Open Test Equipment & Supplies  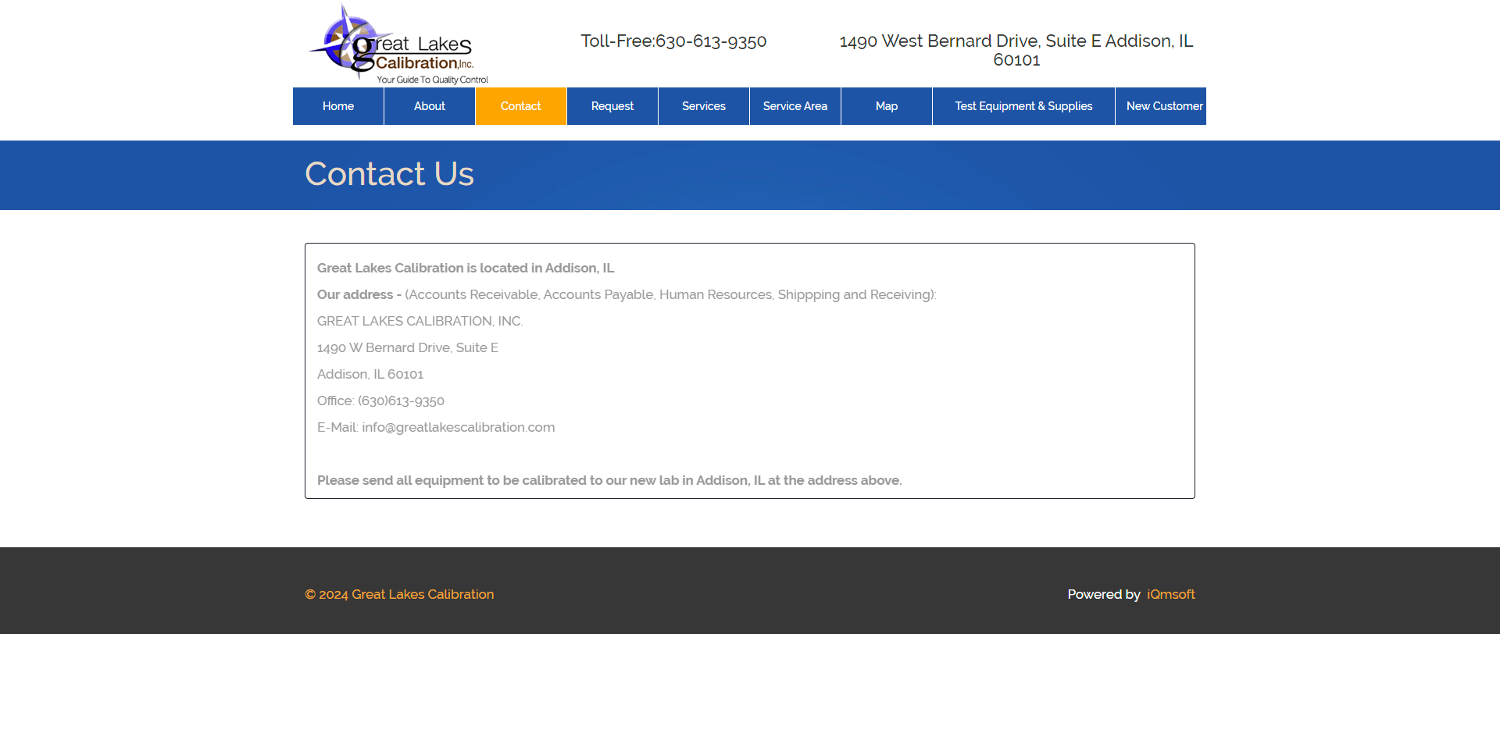tap(1023, 106)
